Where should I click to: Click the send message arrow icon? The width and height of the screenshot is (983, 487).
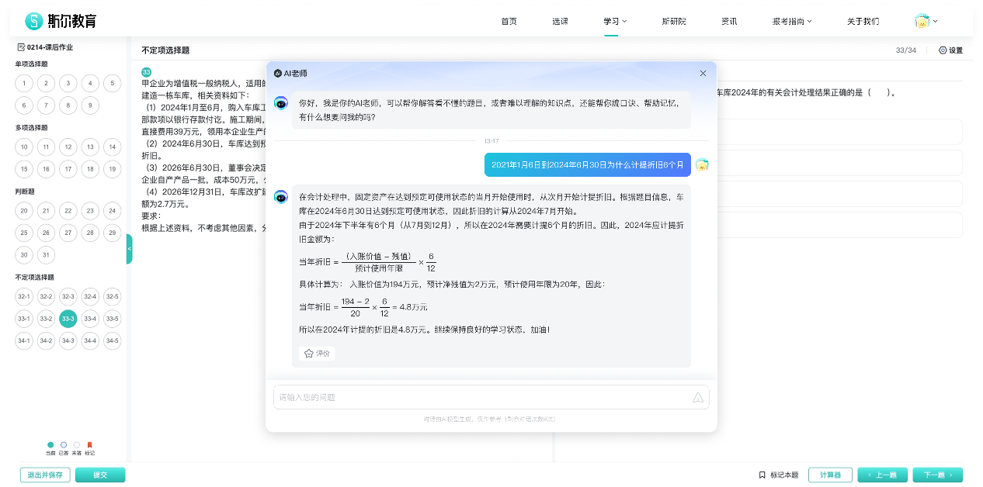[697, 397]
